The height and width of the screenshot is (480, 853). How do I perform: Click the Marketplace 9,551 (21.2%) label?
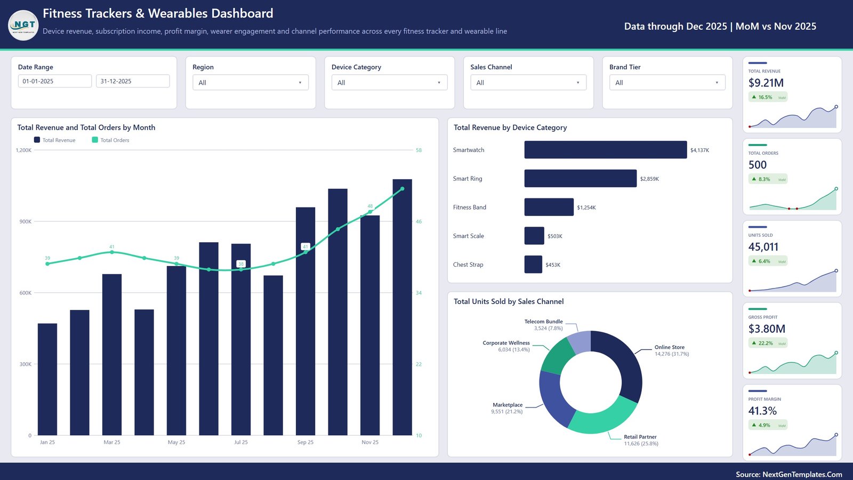[507, 408]
